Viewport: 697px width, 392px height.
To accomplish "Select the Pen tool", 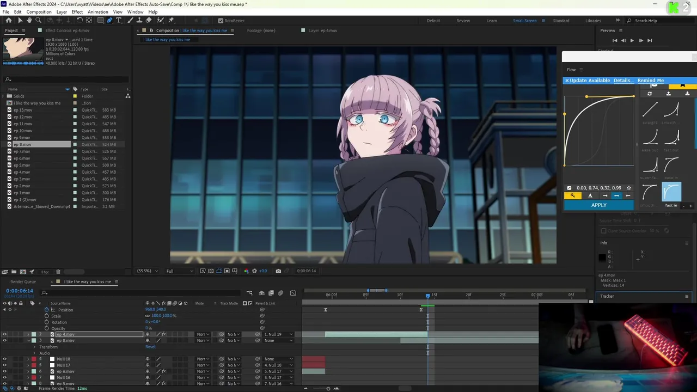I will point(109,20).
